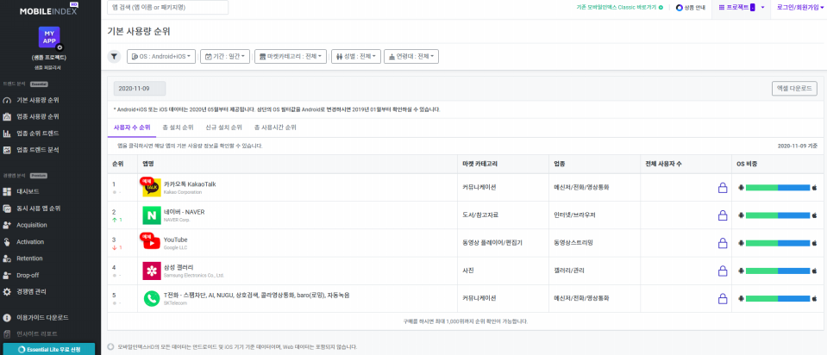Open 기본 사용량 순위 in sidebar
The width and height of the screenshot is (827, 355).
click(37, 100)
